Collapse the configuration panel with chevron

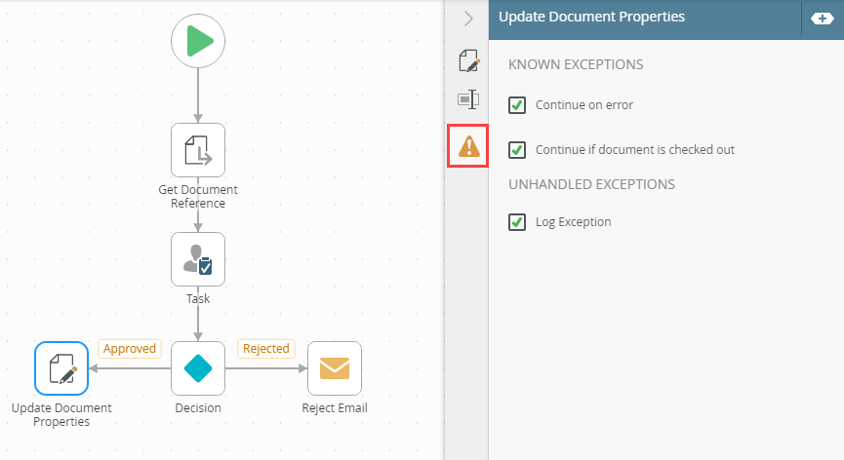point(468,19)
